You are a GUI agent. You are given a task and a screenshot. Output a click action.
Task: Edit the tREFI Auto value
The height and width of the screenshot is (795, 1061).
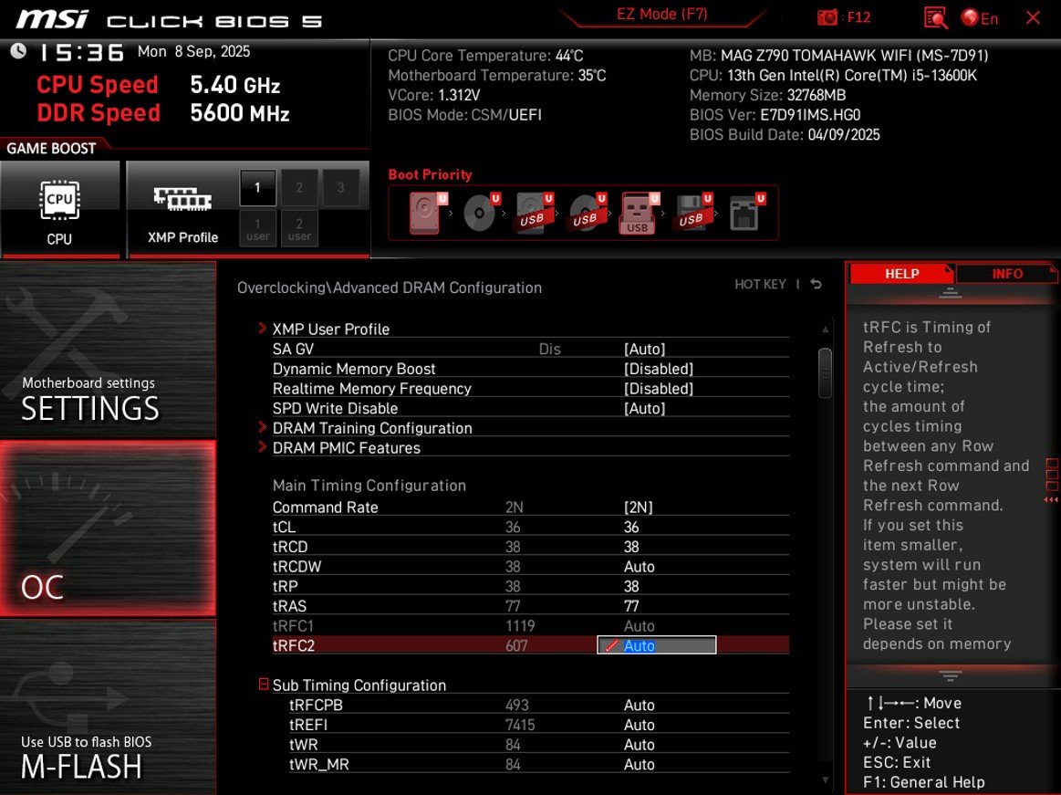(639, 725)
